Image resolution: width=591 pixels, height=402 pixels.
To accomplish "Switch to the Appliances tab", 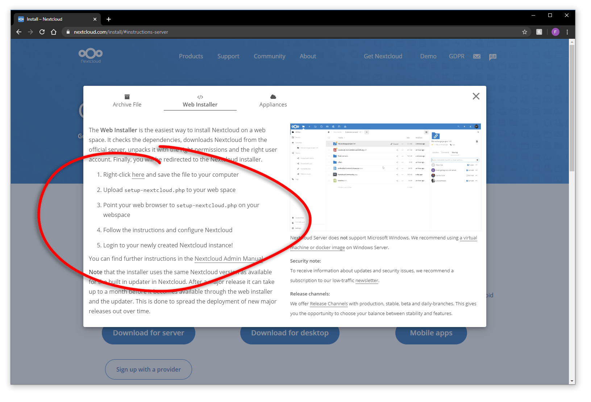I will click(x=273, y=101).
